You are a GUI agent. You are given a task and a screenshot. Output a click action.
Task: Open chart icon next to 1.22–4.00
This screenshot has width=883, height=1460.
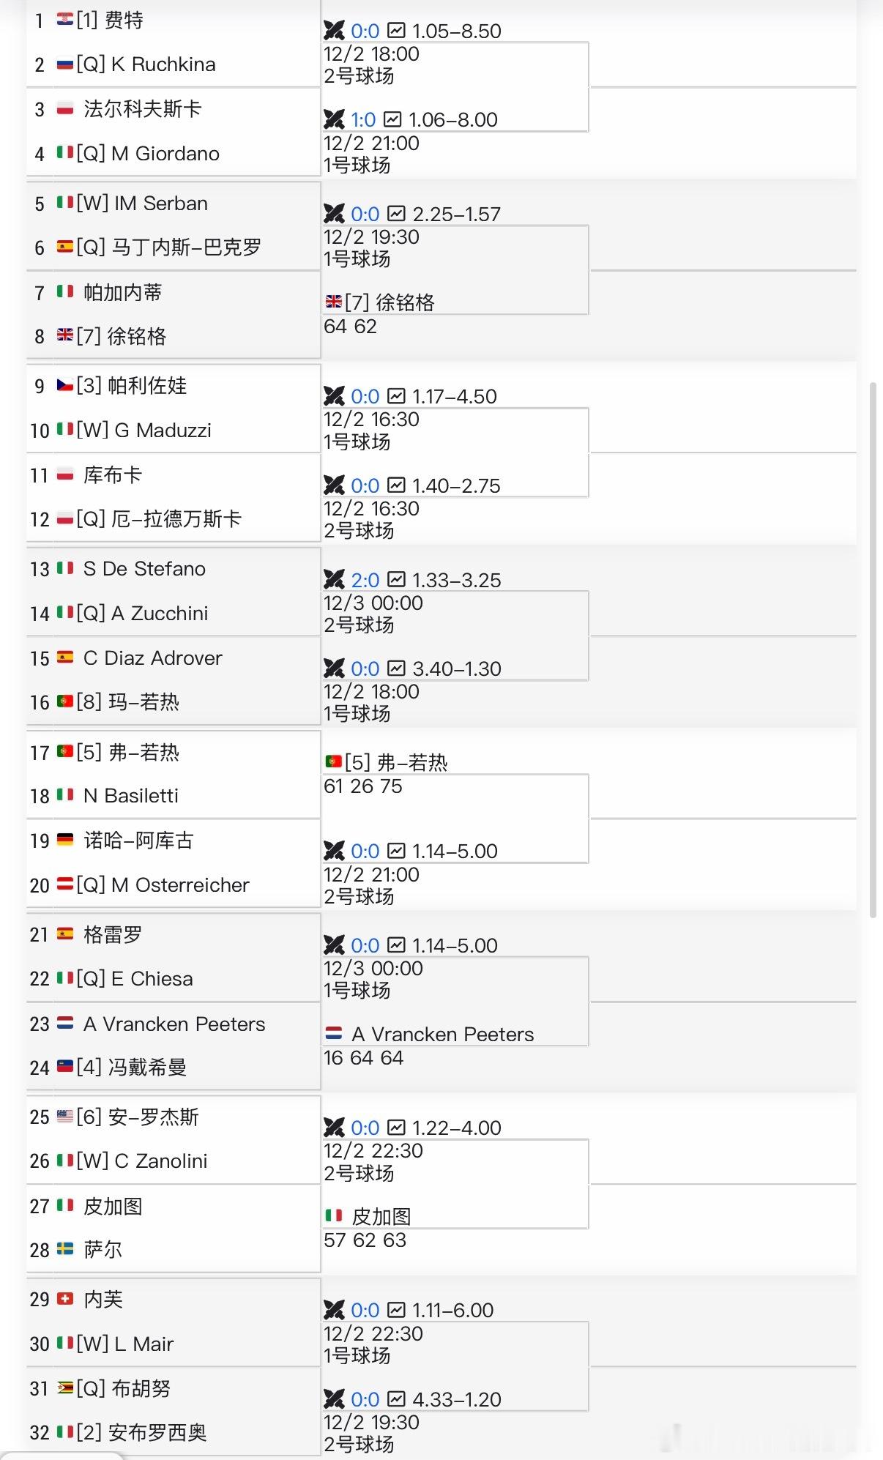tap(396, 1128)
